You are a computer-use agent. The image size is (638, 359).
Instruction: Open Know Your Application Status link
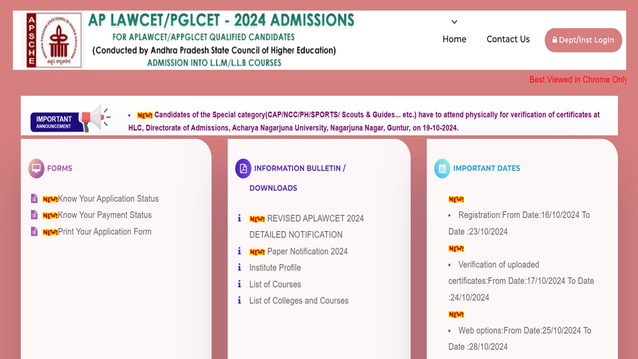(x=108, y=199)
